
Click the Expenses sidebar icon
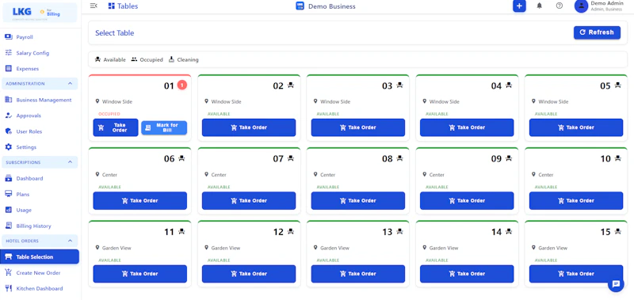[9, 68]
